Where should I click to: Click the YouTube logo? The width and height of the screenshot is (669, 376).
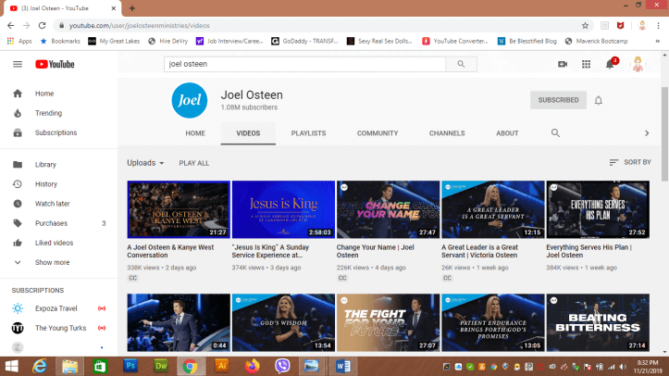[55, 65]
